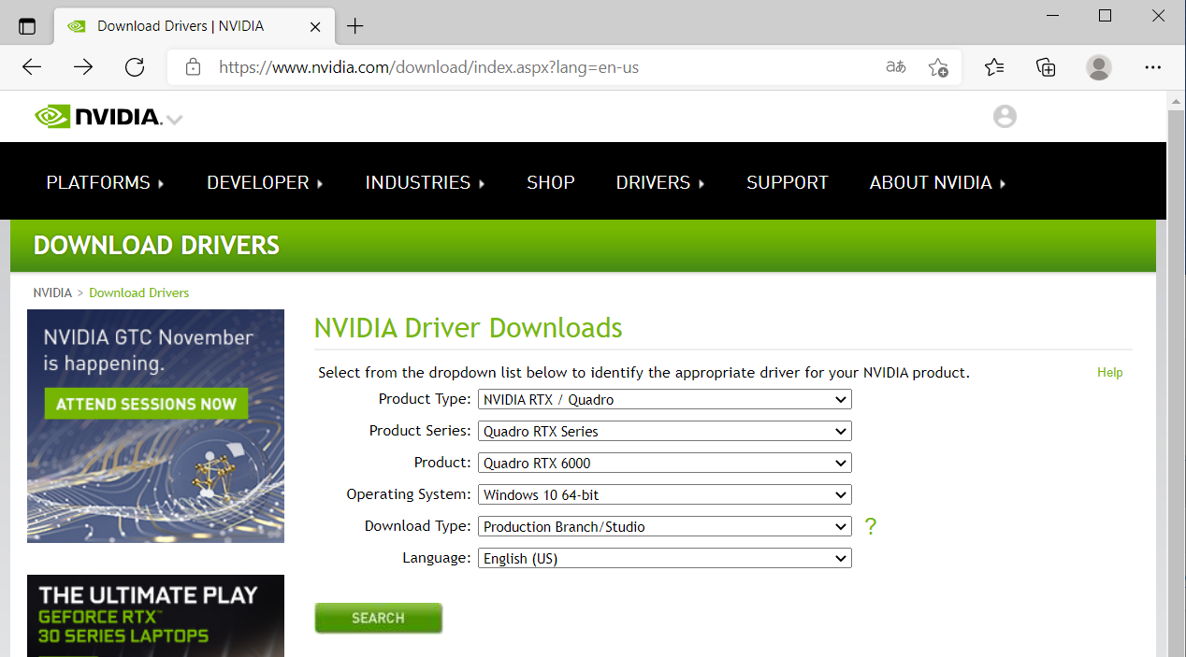This screenshot has width=1186, height=657.
Task: Open the Product dropdown showing Quadro RTX 6000
Action: coord(665,463)
